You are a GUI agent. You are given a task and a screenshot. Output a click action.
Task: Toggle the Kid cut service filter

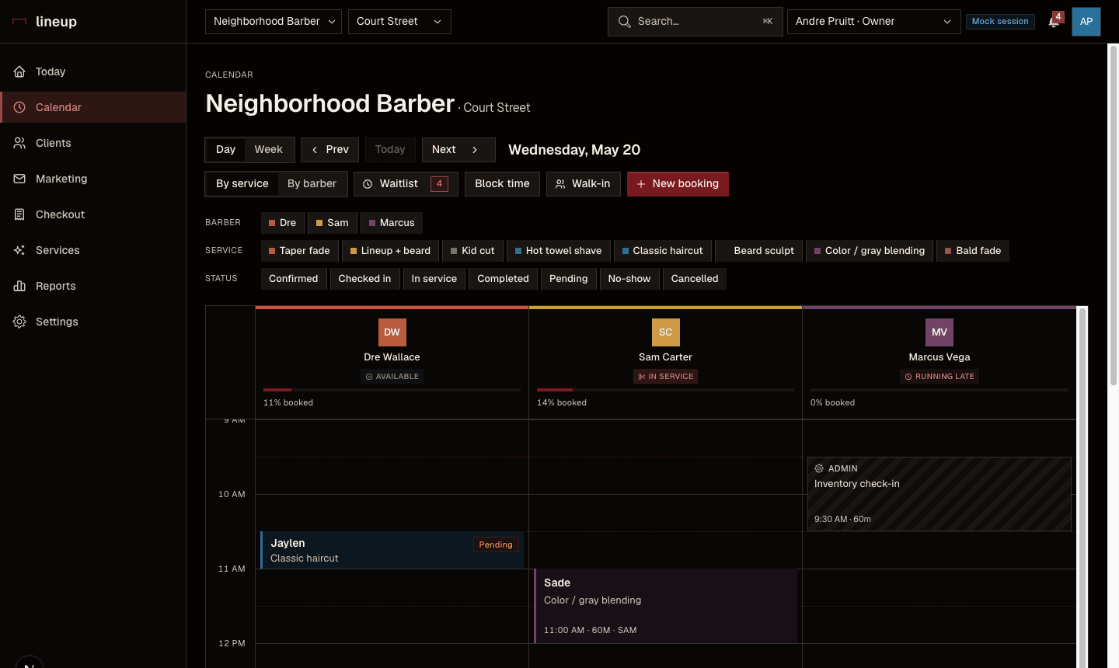[x=472, y=251]
